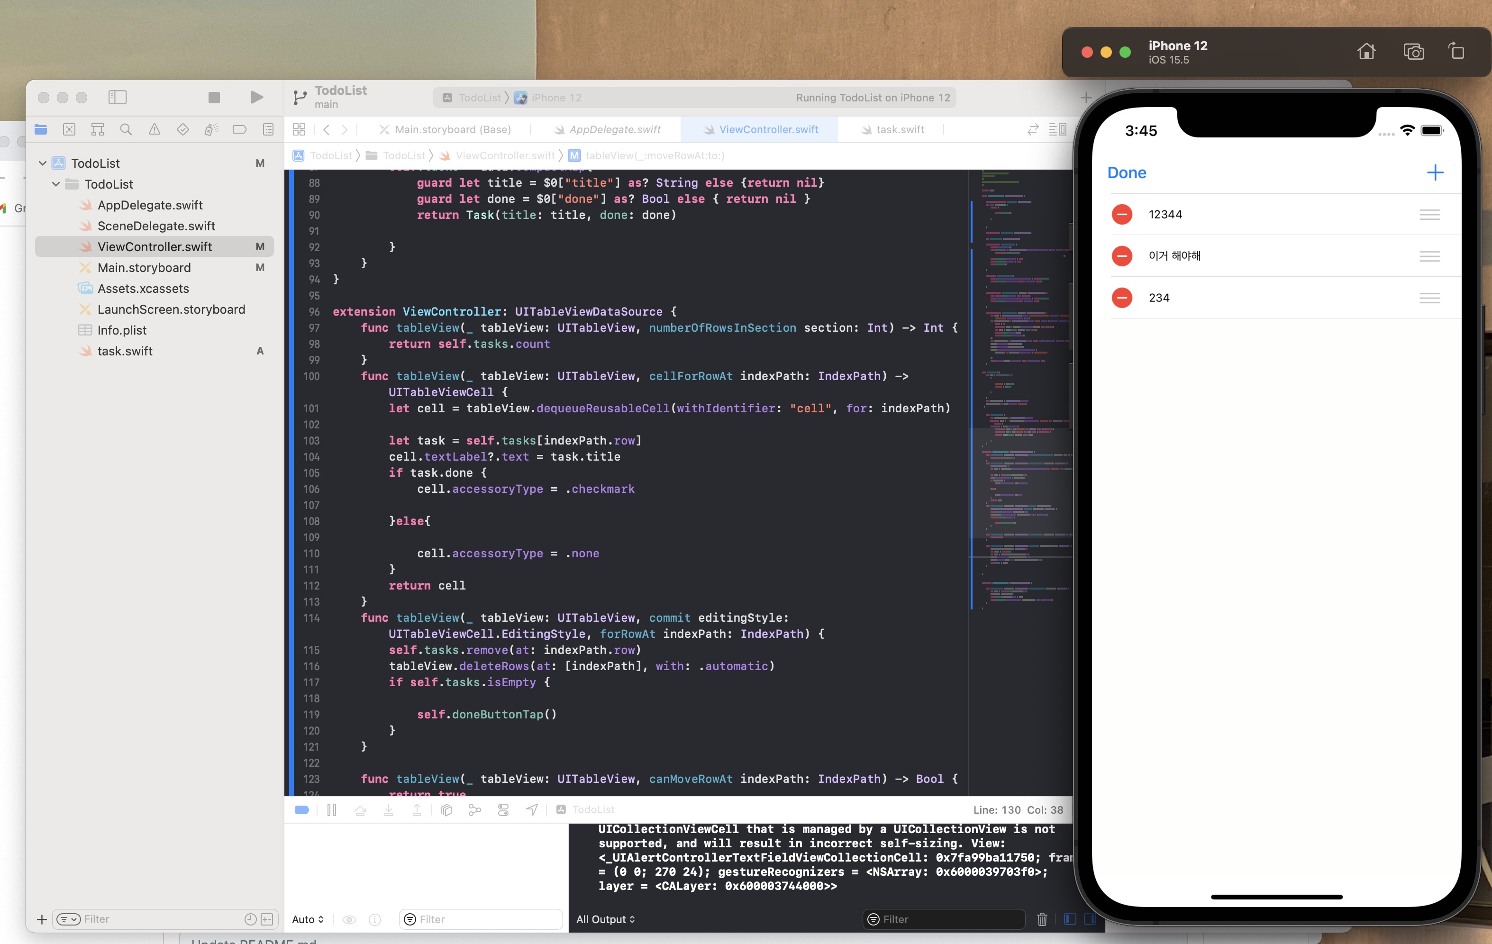The width and height of the screenshot is (1492, 944).
Task: Take a screenshot of the iPhone 12 simulator
Action: pyautogui.click(x=1413, y=51)
